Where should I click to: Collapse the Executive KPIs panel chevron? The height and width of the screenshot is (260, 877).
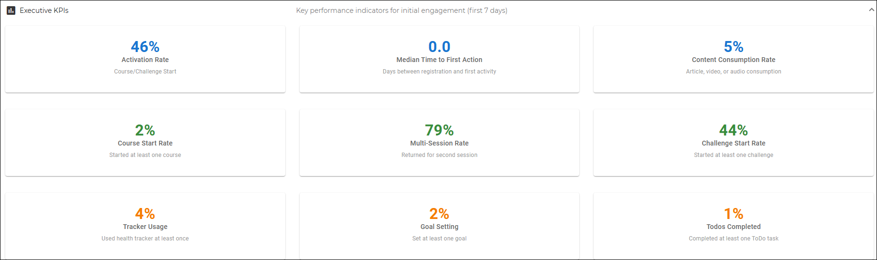pos(871,10)
